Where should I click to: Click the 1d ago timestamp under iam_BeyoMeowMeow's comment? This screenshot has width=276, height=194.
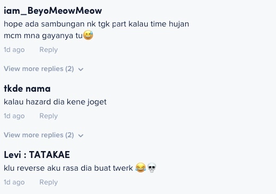coord(14,50)
